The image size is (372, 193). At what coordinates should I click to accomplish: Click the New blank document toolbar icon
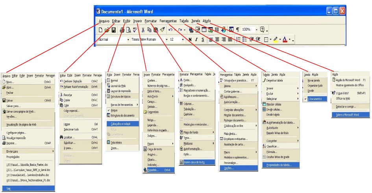click(x=101, y=30)
